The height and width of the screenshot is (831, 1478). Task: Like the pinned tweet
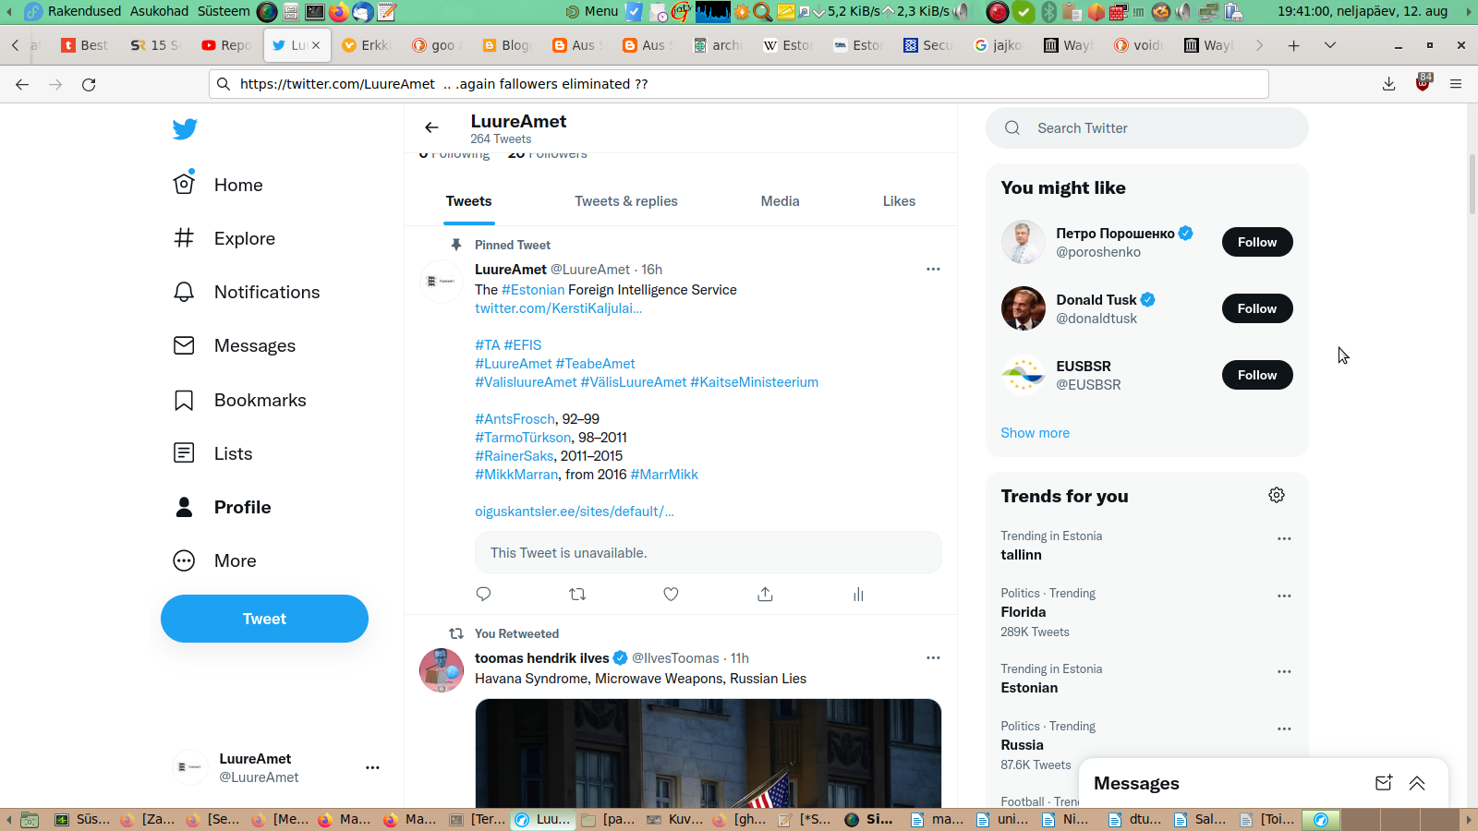click(x=672, y=594)
